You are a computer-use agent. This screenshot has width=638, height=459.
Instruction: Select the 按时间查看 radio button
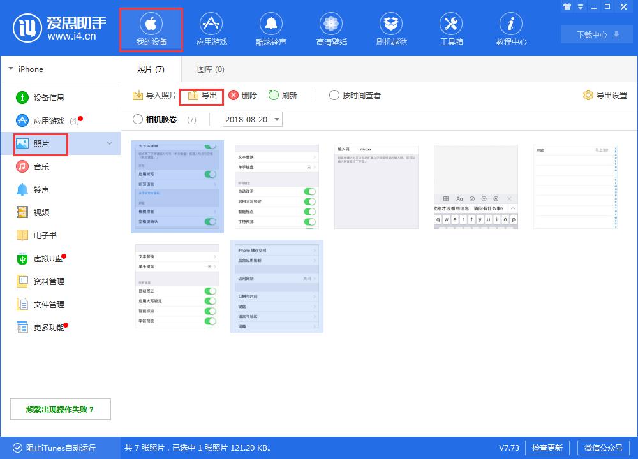point(334,95)
